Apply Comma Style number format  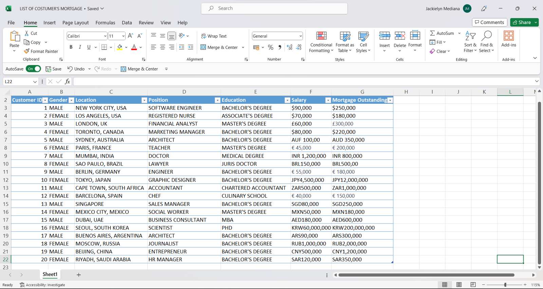tap(280, 47)
